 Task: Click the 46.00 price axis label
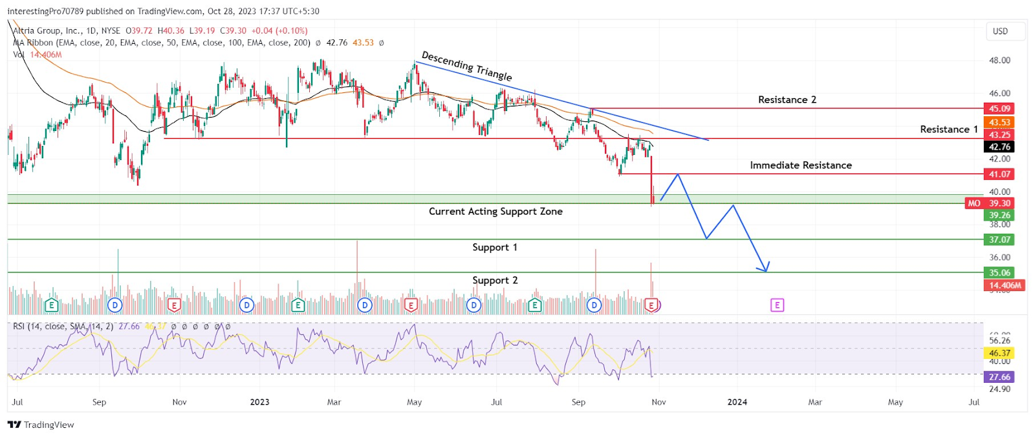tap(999, 94)
